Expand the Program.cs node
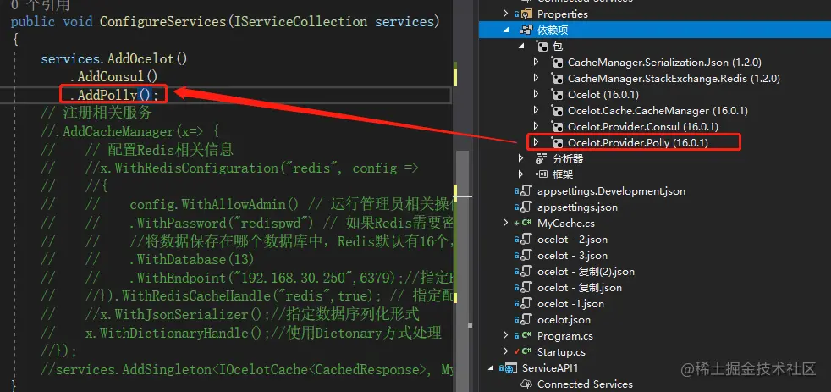This screenshot has height=392, width=831. pos(505,335)
